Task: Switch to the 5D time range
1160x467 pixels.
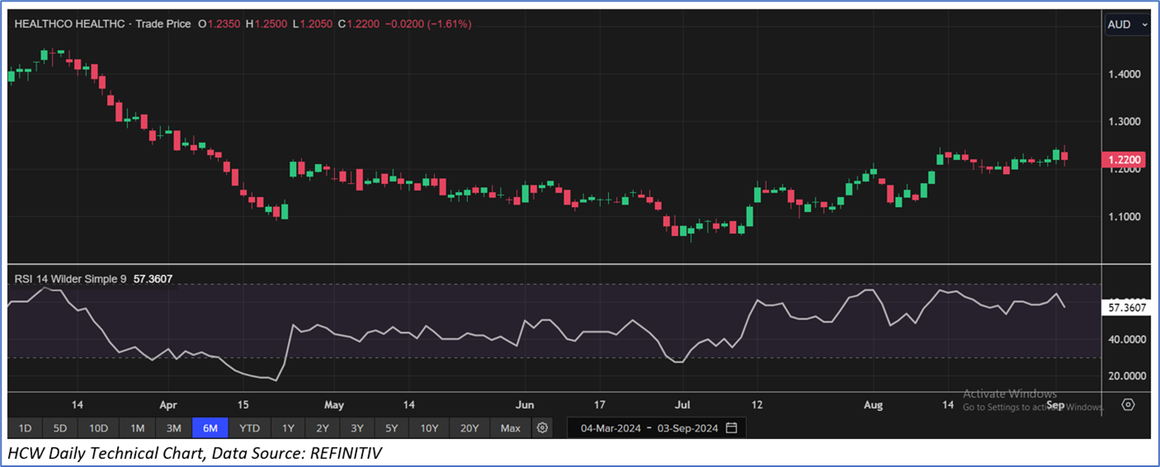Action: tap(59, 428)
